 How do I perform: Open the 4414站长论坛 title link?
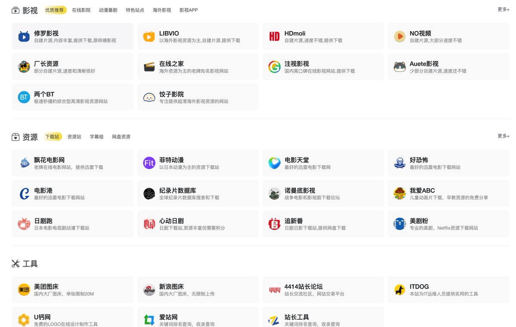[304, 287]
